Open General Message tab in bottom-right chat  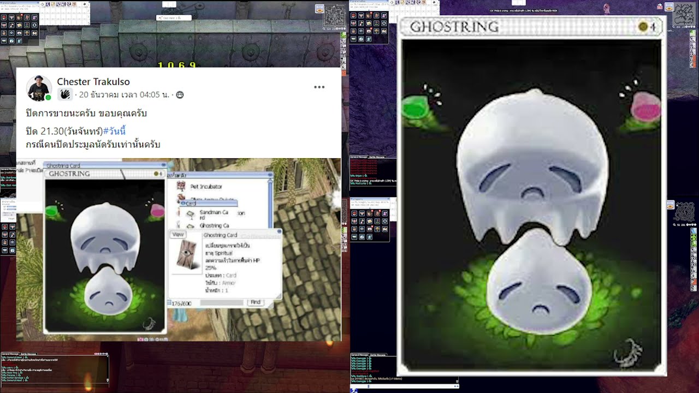point(359,355)
